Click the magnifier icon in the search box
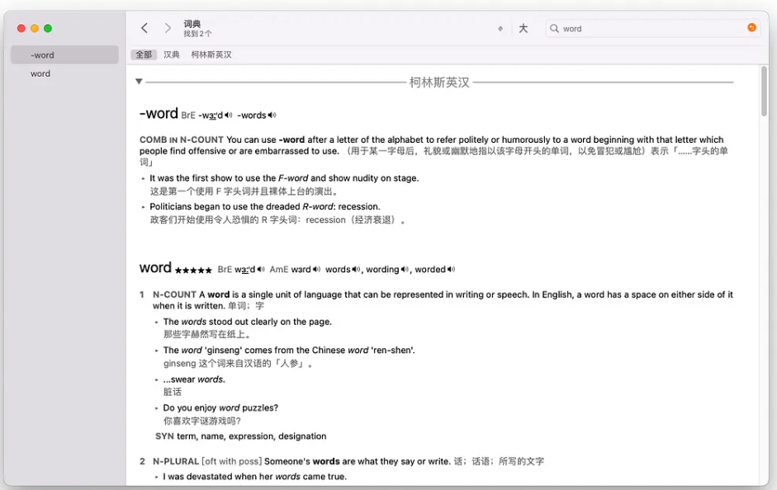The image size is (777, 490). pos(554,28)
